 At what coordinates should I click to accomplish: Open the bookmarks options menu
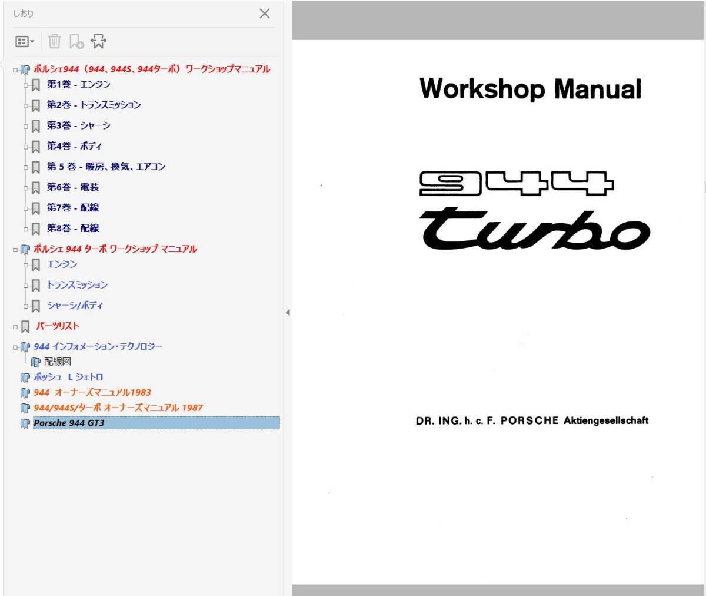coord(24,41)
